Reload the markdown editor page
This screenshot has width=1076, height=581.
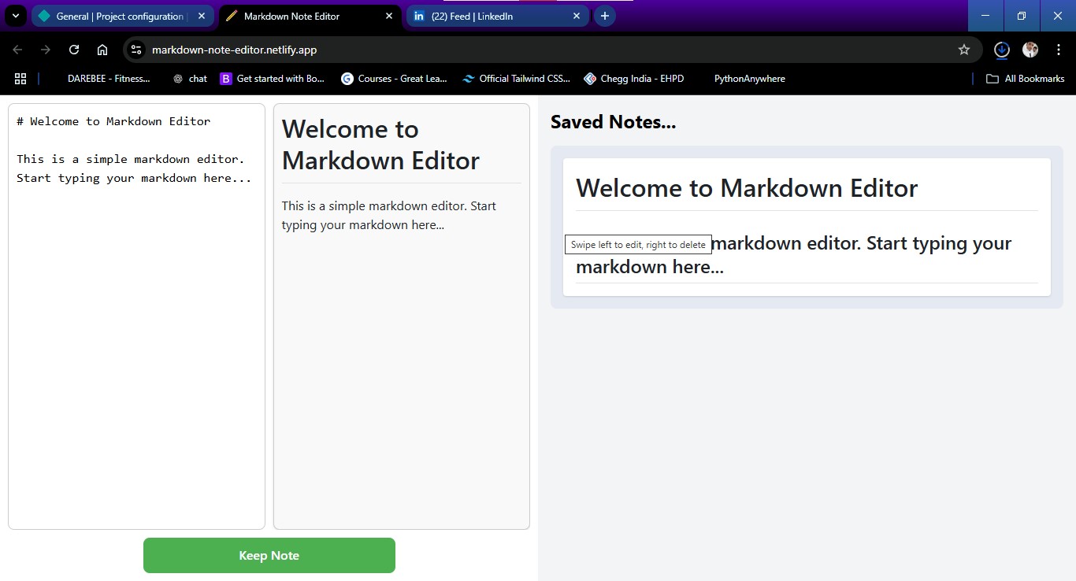coord(74,49)
